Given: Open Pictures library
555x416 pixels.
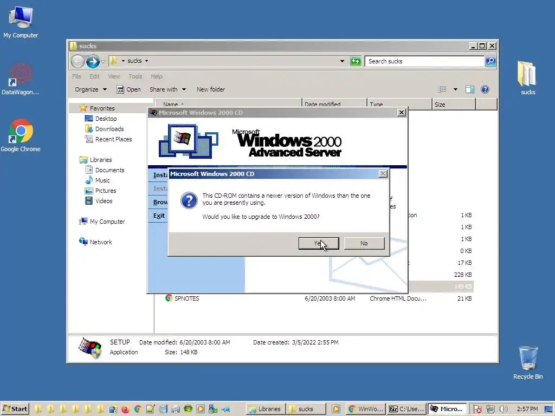Looking at the screenshot, I should pyautogui.click(x=106, y=191).
